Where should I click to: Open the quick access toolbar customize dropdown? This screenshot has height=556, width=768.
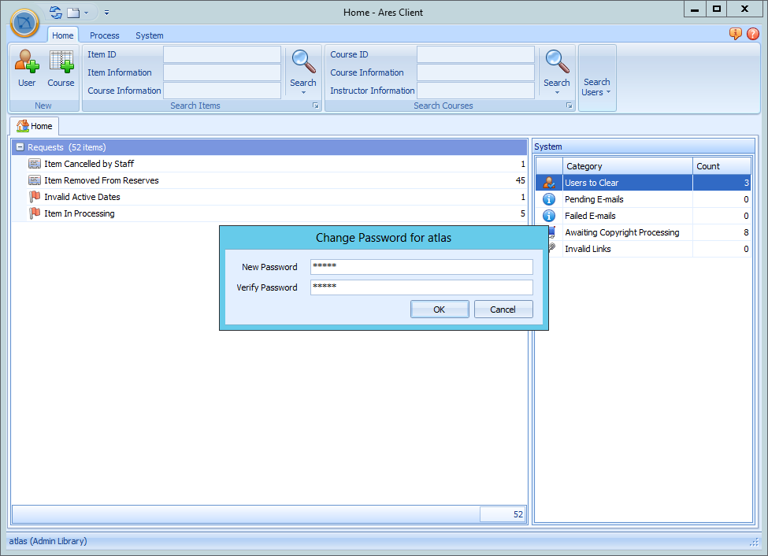(106, 13)
